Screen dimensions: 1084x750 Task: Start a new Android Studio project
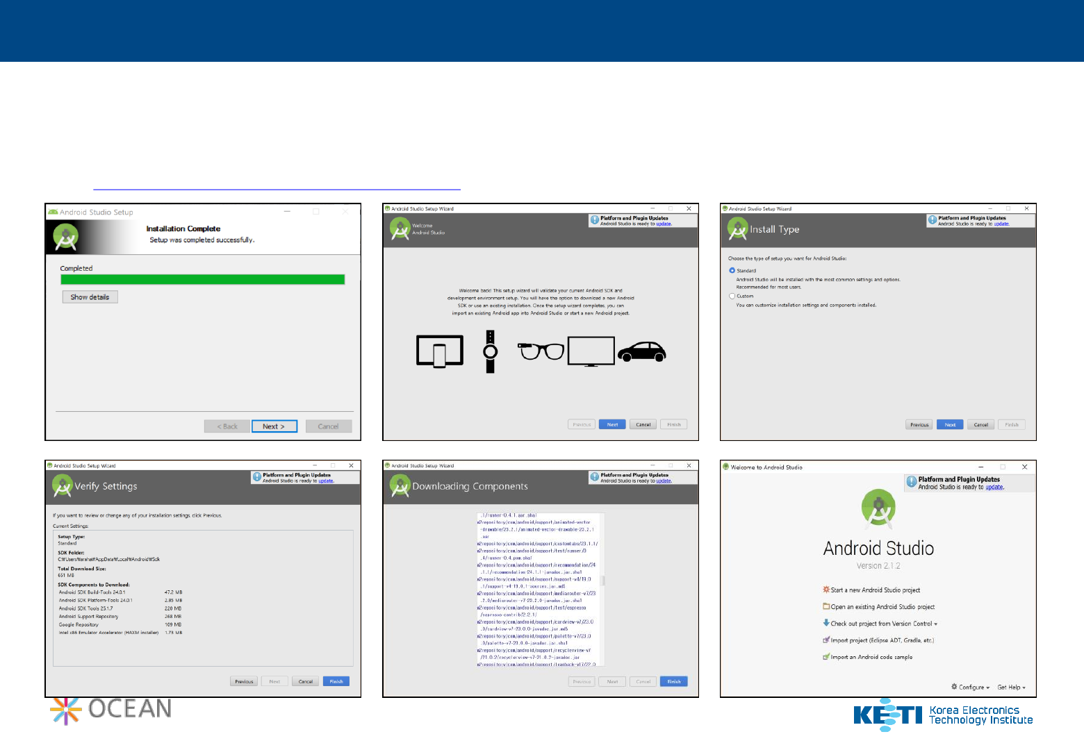pos(871,590)
